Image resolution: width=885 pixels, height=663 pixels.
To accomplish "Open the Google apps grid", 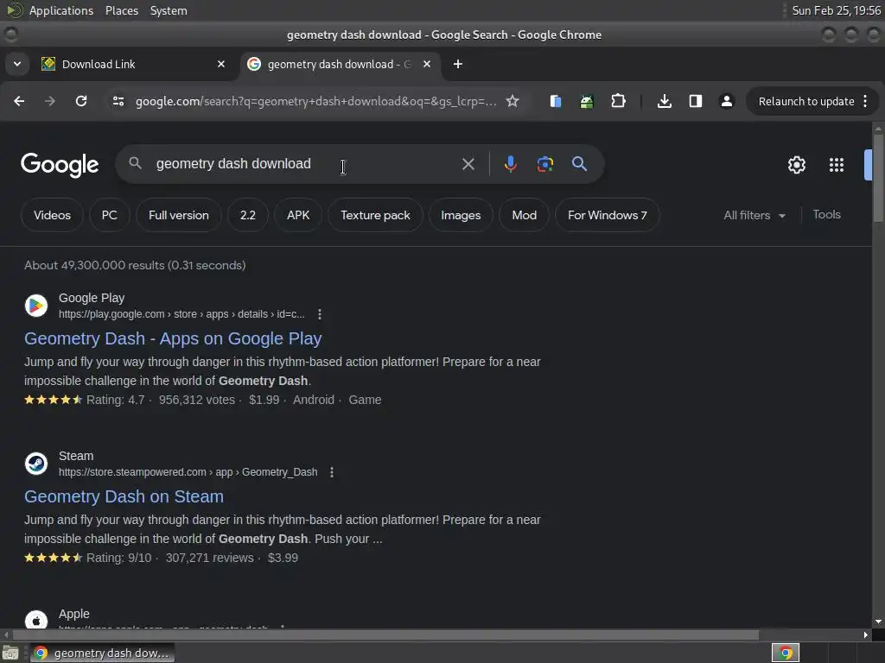I will (836, 165).
